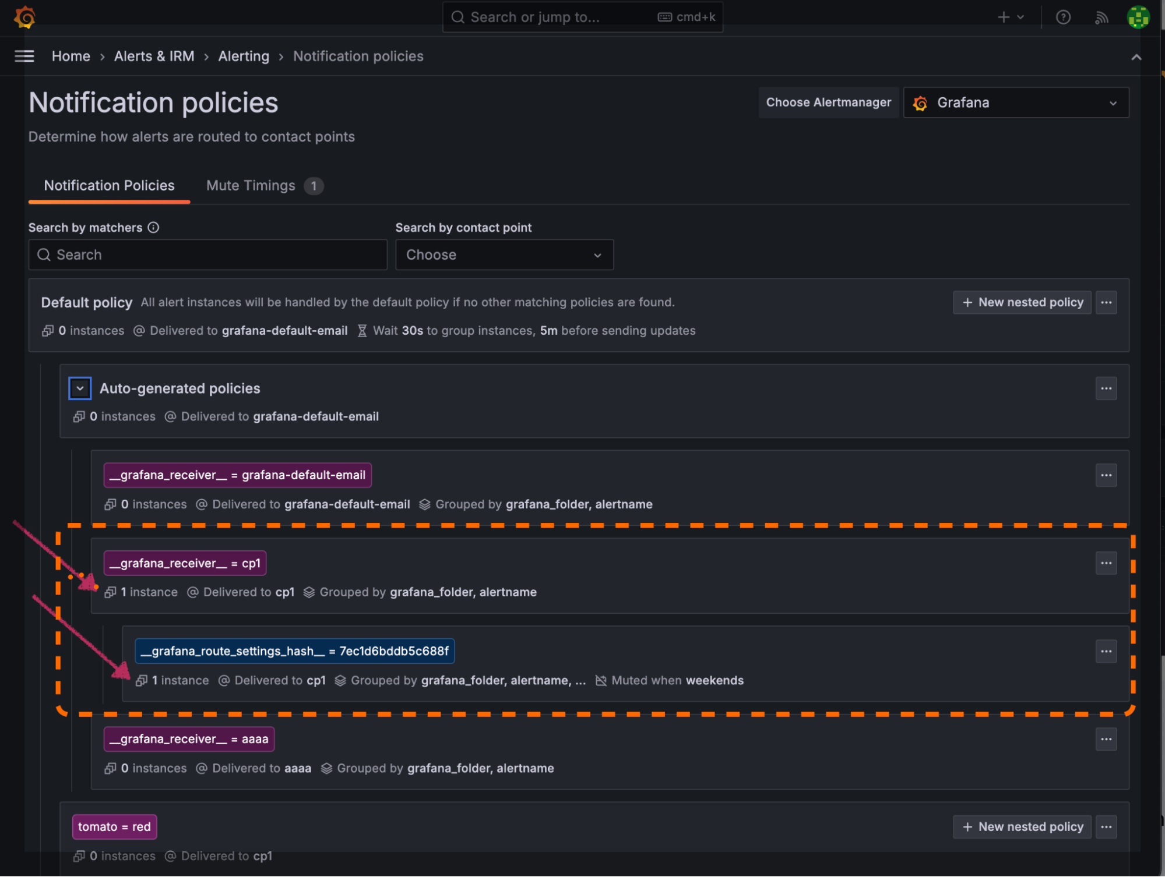The width and height of the screenshot is (1165, 877).
Task: Click the news feed icon in the header
Action: 1101,17
